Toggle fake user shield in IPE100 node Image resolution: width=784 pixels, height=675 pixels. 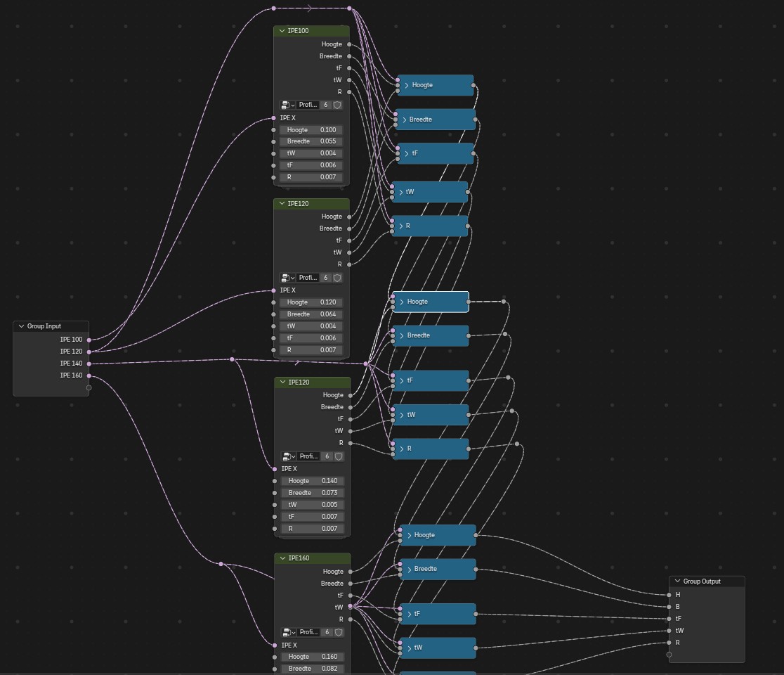click(x=337, y=105)
